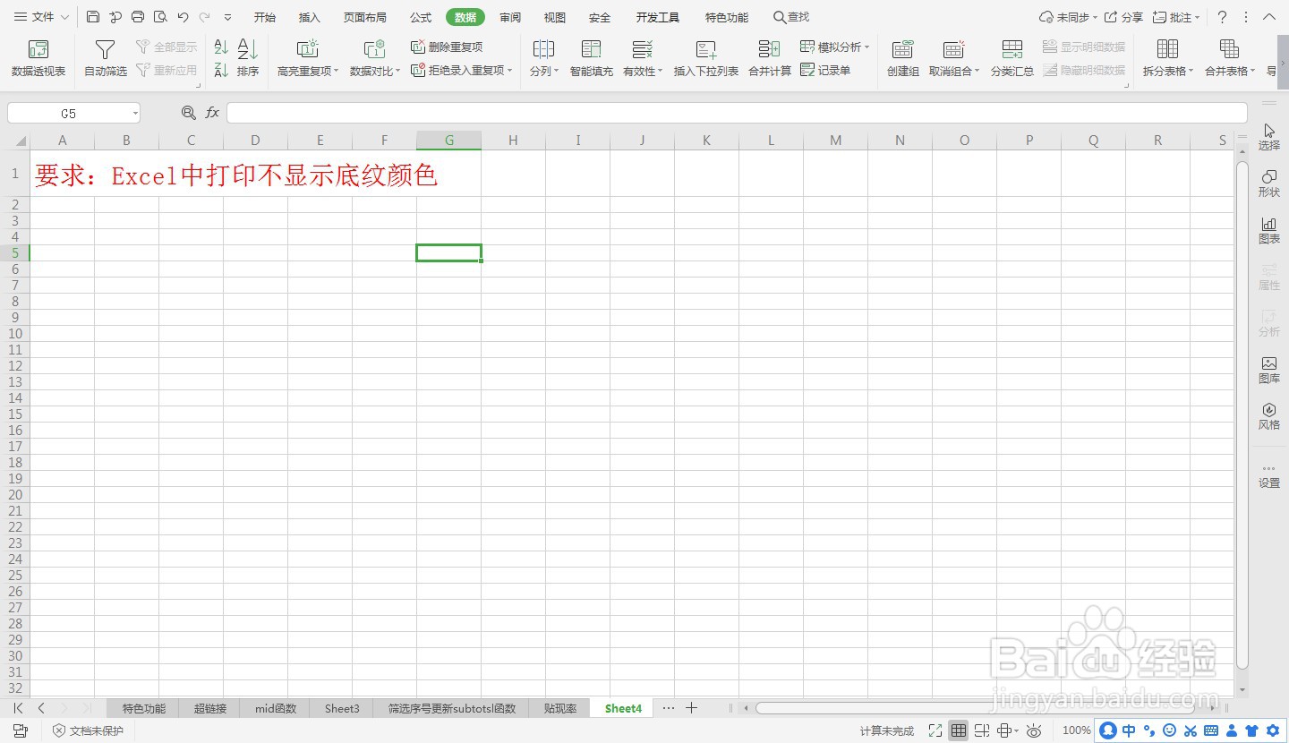
Task: Click the Share (分享) button
Action: (1123, 17)
